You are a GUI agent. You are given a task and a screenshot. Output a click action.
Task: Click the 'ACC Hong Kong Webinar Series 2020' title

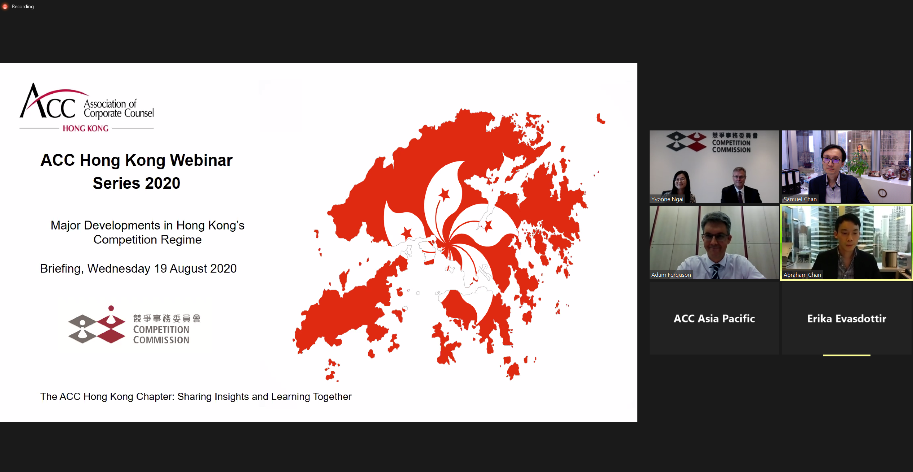click(x=137, y=172)
